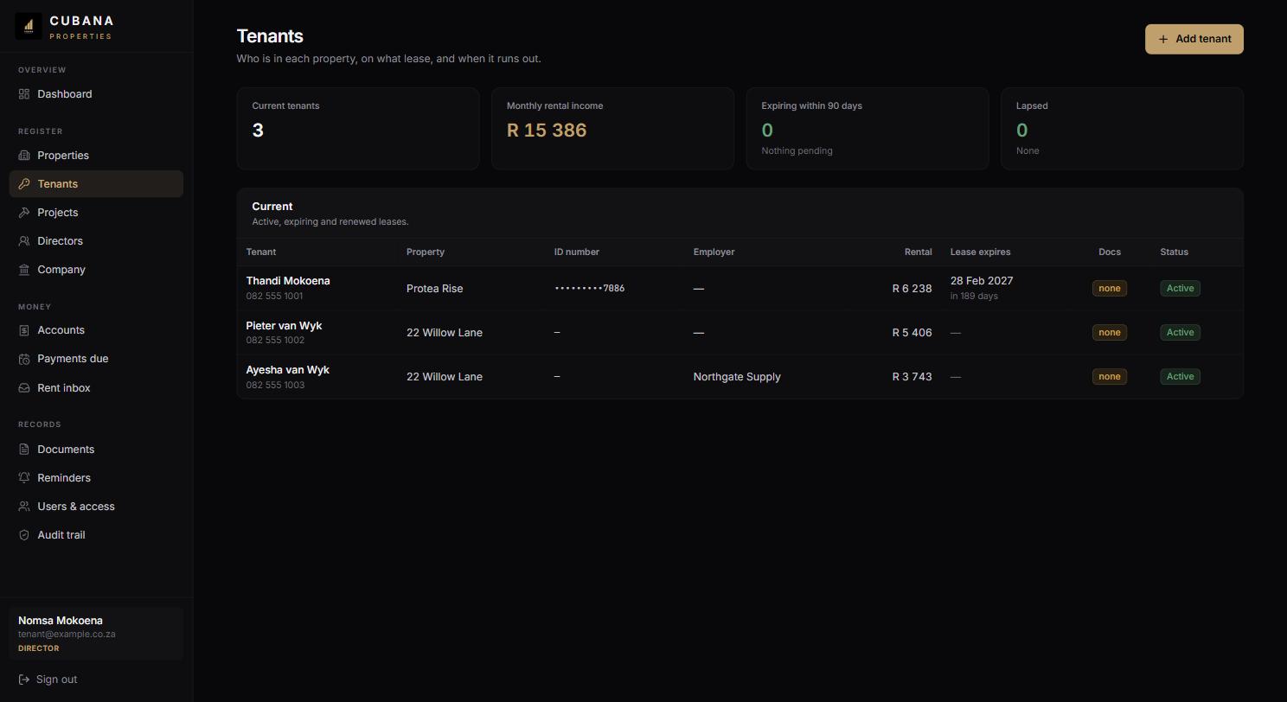Screen dimensions: 1287x702
Task: Click the Payments due calendar icon
Action: pos(24,359)
